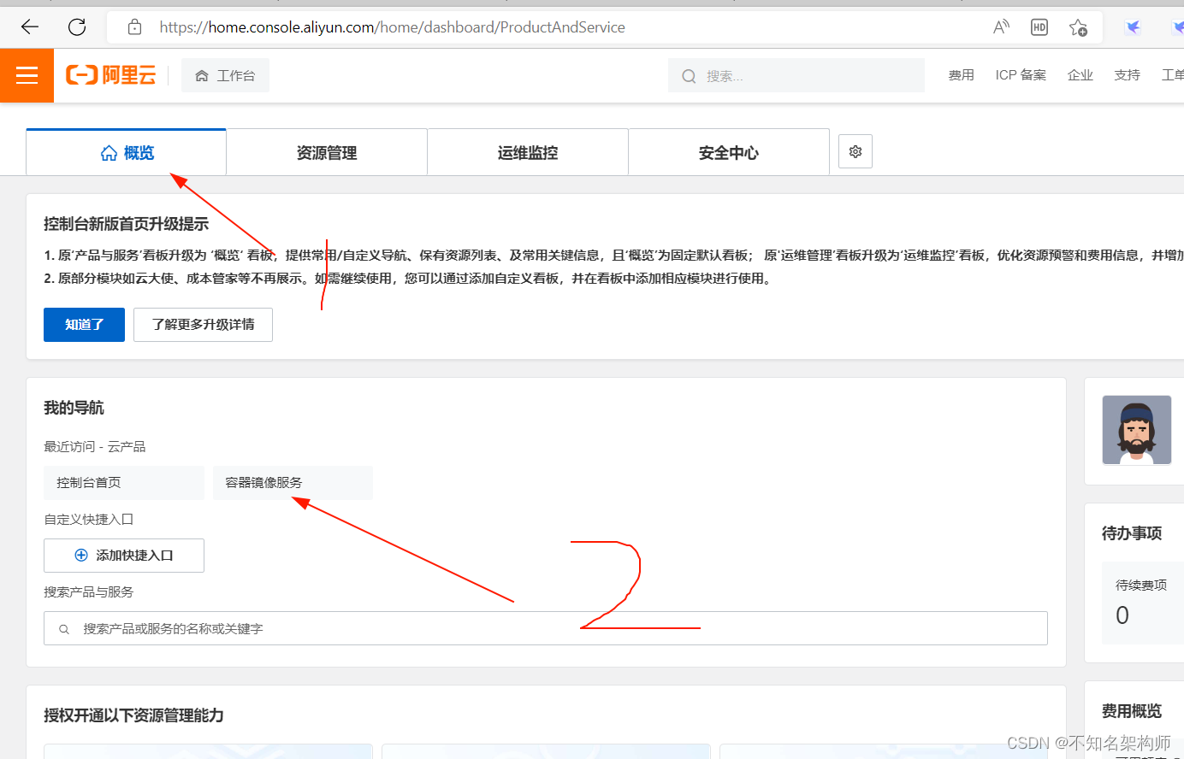The width and height of the screenshot is (1184, 759).
Task: Click 了解更多升级详情 button
Action: (203, 325)
